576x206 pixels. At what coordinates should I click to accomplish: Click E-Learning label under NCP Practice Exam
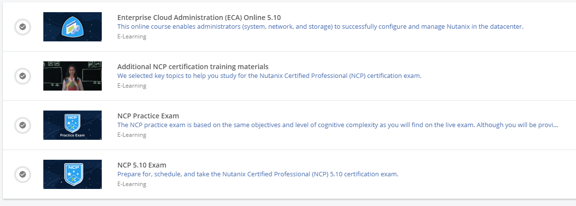(x=132, y=135)
